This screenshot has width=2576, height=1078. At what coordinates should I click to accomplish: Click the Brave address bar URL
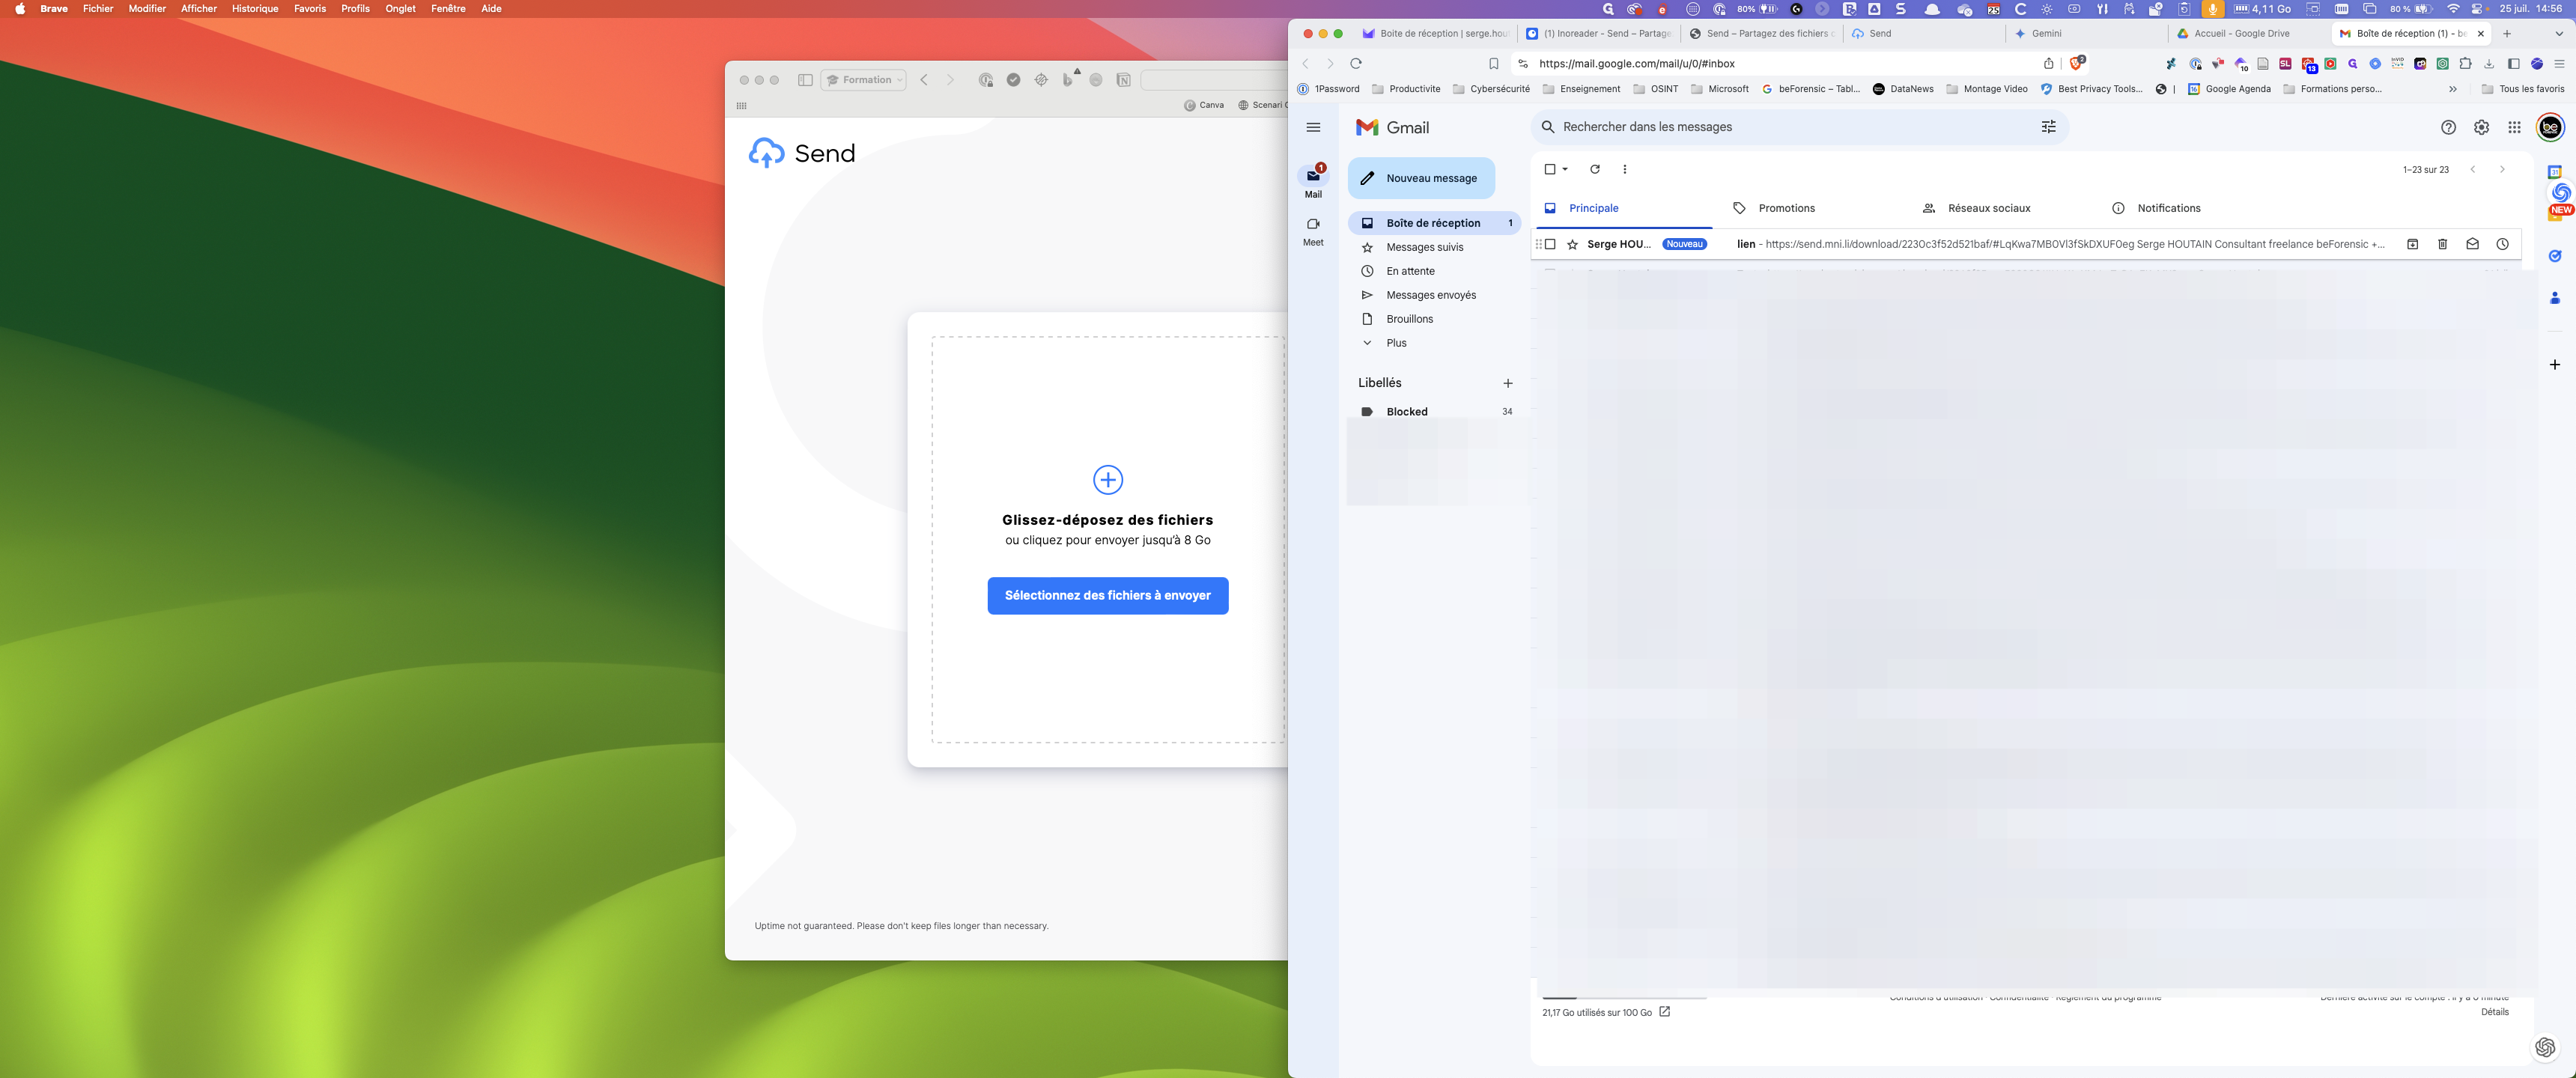(x=1636, y=63)
